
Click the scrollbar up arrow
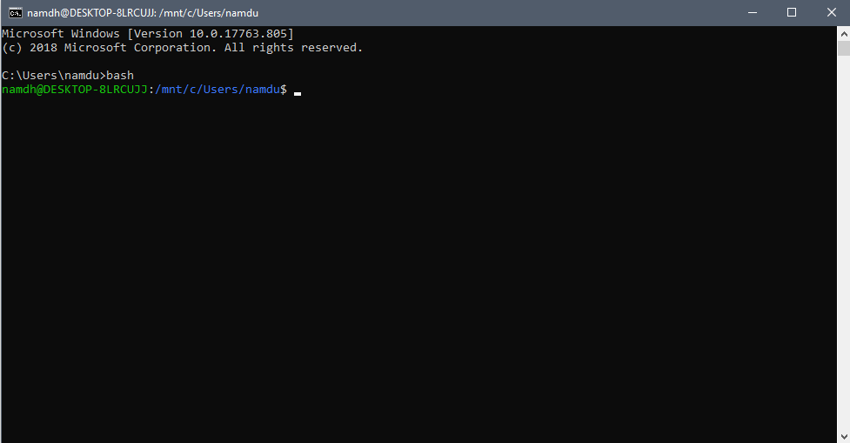(x=843, y=34)
